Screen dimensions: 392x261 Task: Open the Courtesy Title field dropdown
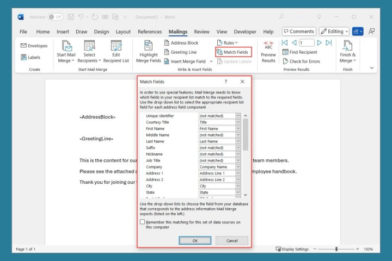tap(238, 122)
